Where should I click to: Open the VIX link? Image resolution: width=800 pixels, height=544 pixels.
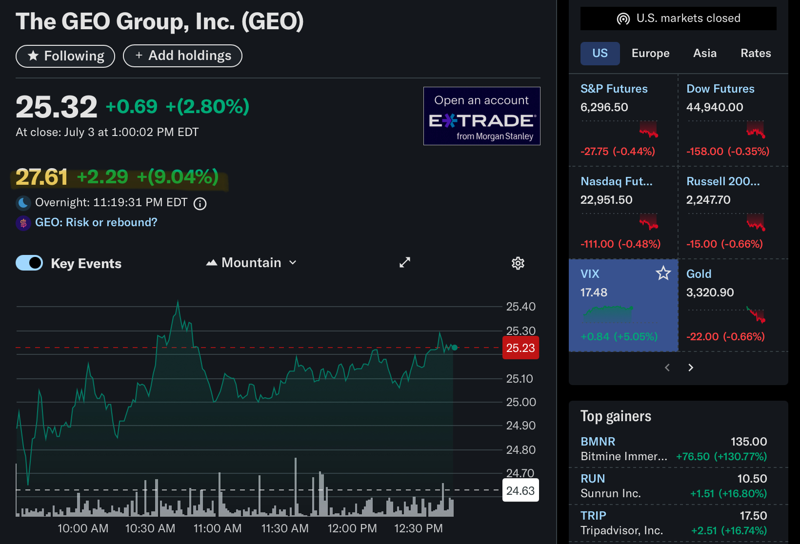pos(590,274)
